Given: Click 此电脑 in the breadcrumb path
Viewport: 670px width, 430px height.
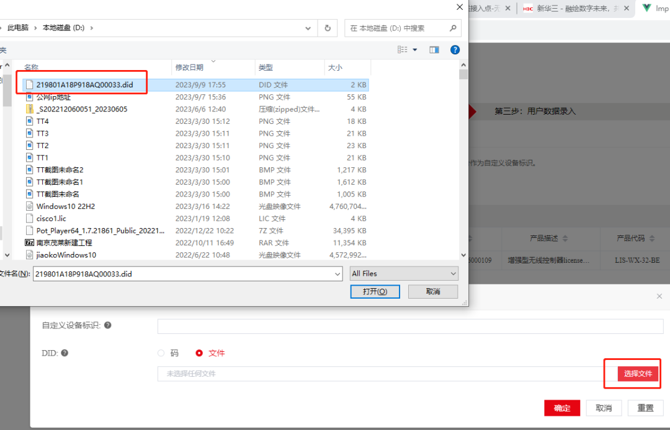Looking at the screenshot, I should coord(18,28).
